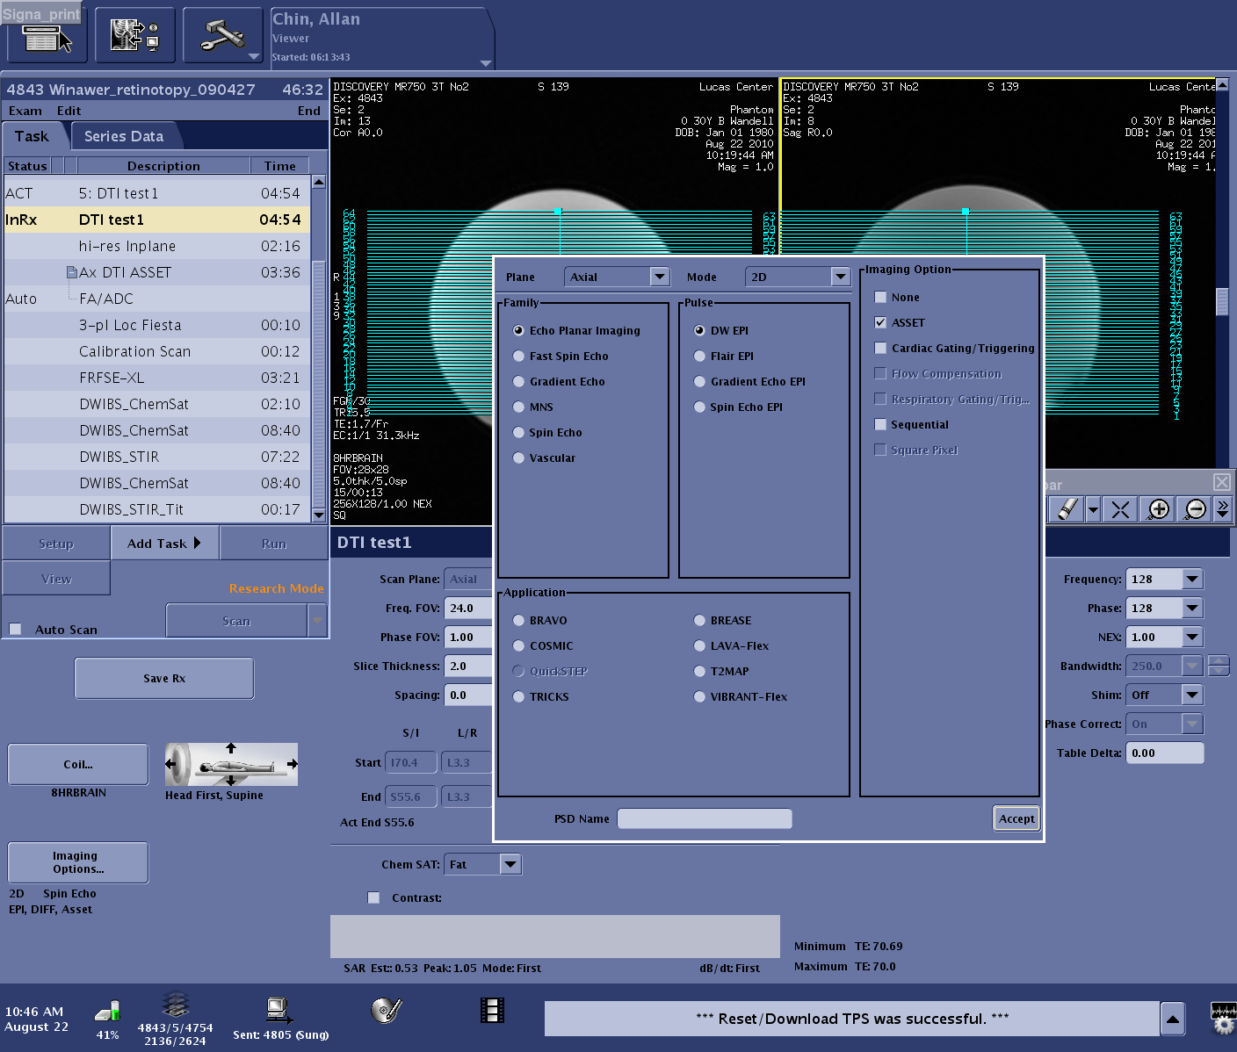This screenshot has height=1052, width=1237.
Task: Click the image transfer X-ray icon
Action: coord(134,35)
